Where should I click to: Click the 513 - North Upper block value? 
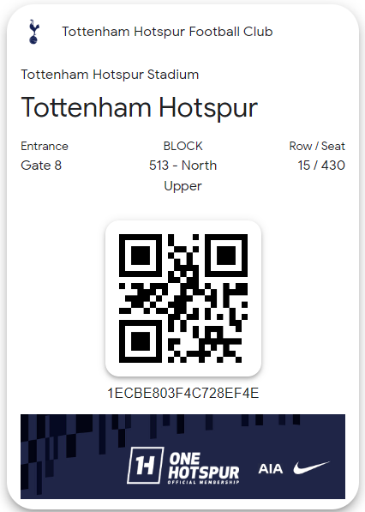pyautogui.click(x=183, y=176)
